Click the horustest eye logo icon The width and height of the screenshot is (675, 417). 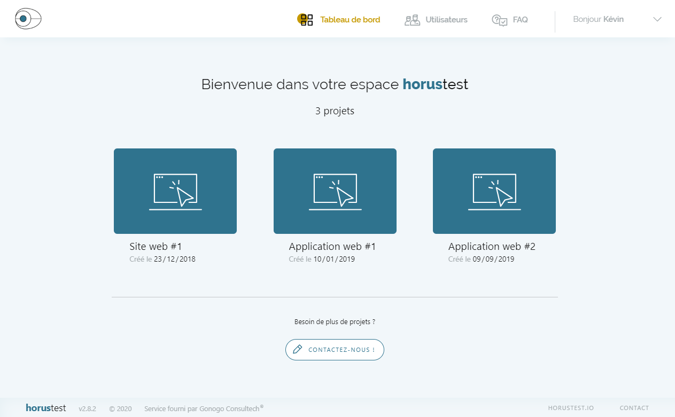(28, 19)
